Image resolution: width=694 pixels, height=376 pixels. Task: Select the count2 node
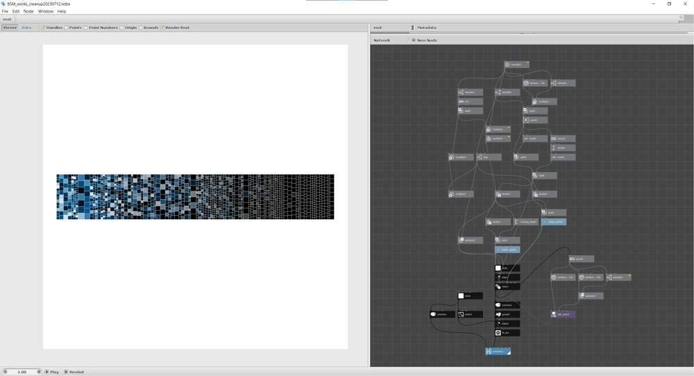click(563, 139)
